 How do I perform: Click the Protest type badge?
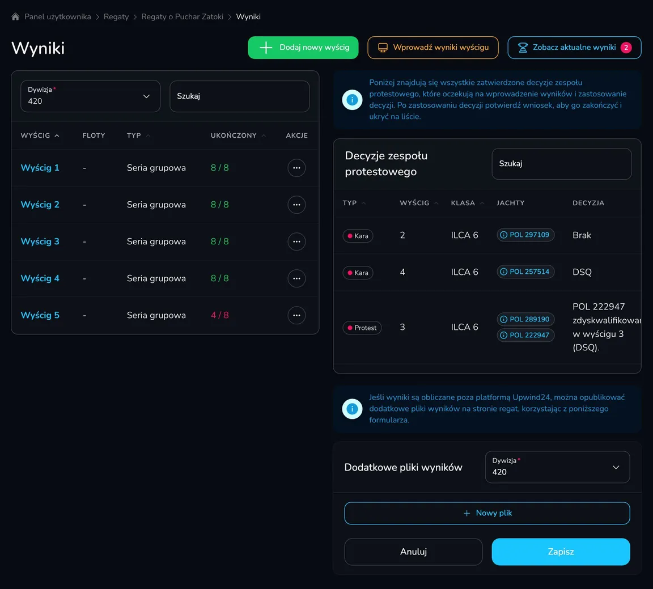(x=362, y=328)
